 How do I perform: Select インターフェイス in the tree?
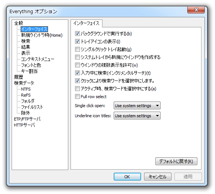(34, 29)
